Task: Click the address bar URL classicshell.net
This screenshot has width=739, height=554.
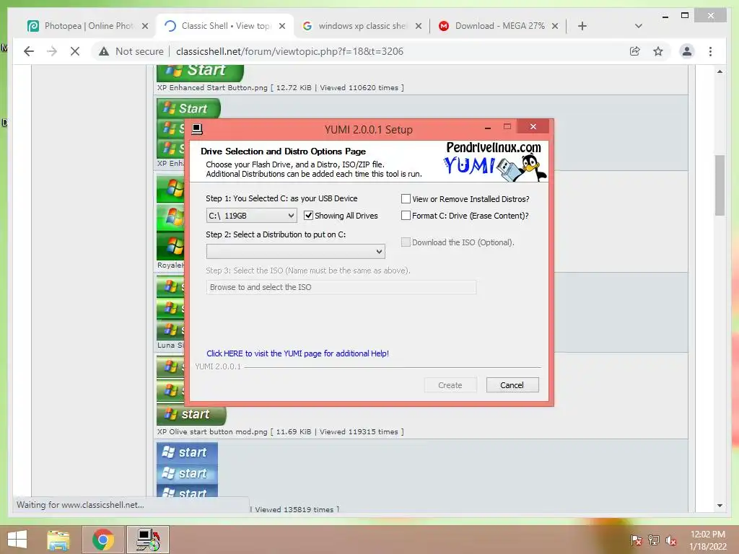Action: tap(289, 51)
